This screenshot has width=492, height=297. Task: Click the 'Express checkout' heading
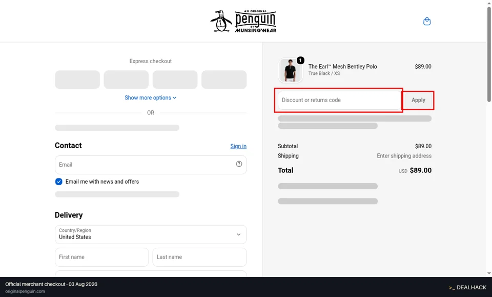pos(151,61)
